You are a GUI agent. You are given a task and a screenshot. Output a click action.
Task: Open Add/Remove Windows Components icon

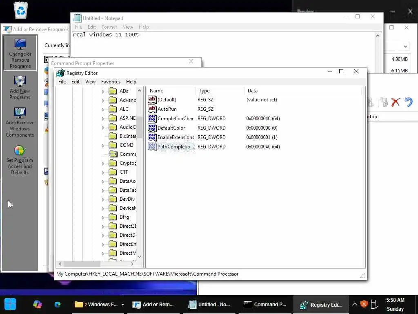tap(20, 122)
